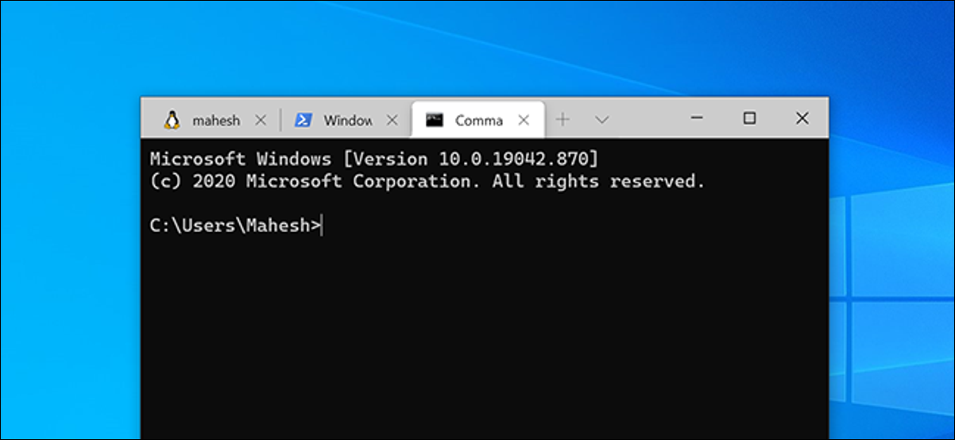Click the PowerShell icon on the second tab
The image size is (955, 440).
(303, 120)
